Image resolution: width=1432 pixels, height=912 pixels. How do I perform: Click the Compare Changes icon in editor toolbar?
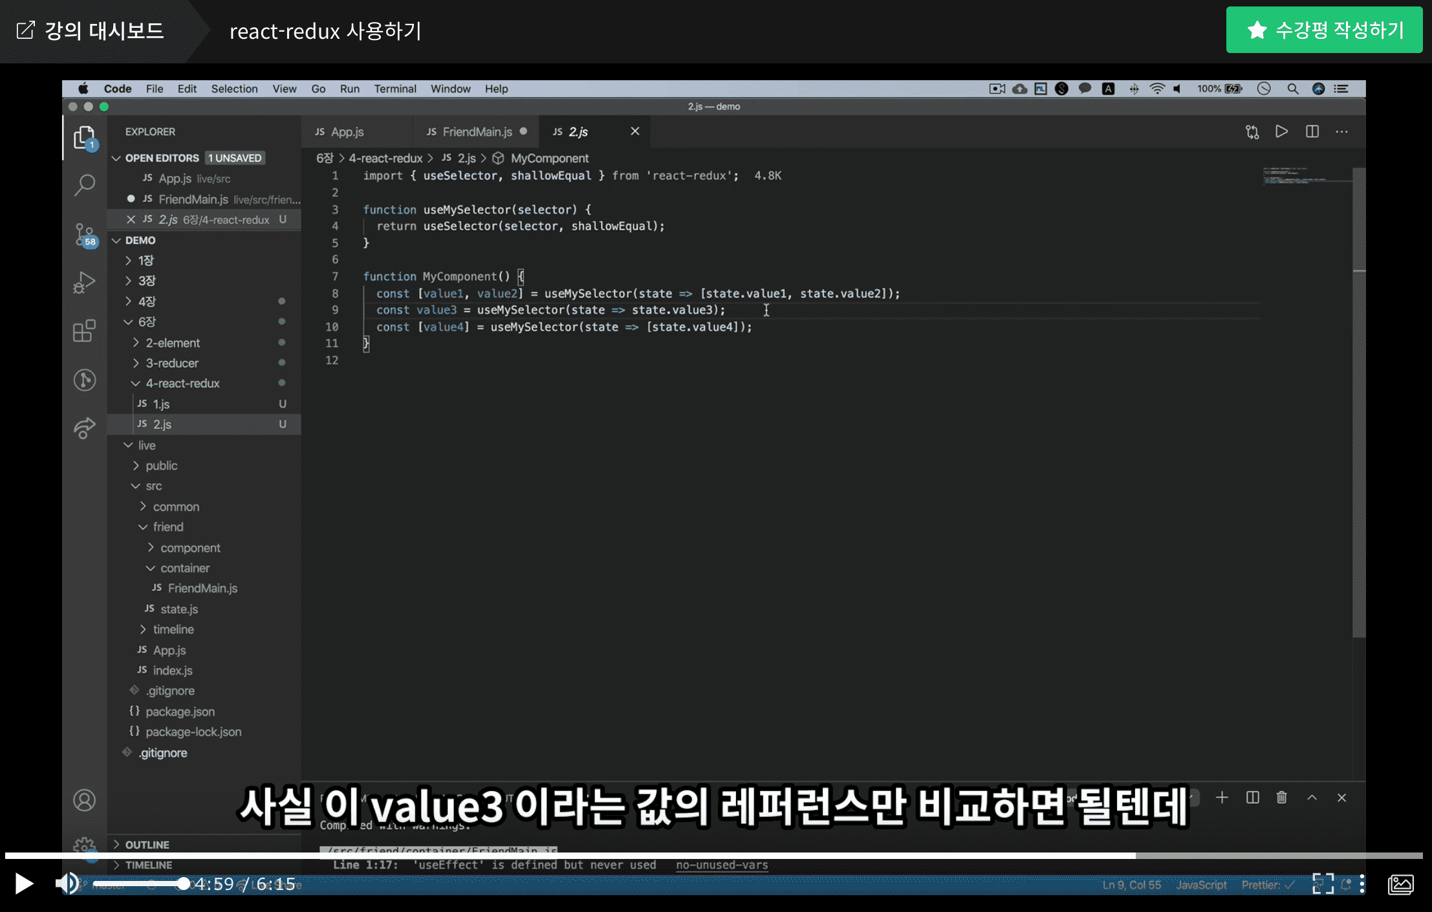pyautogui.click(x=1252, y=132)
